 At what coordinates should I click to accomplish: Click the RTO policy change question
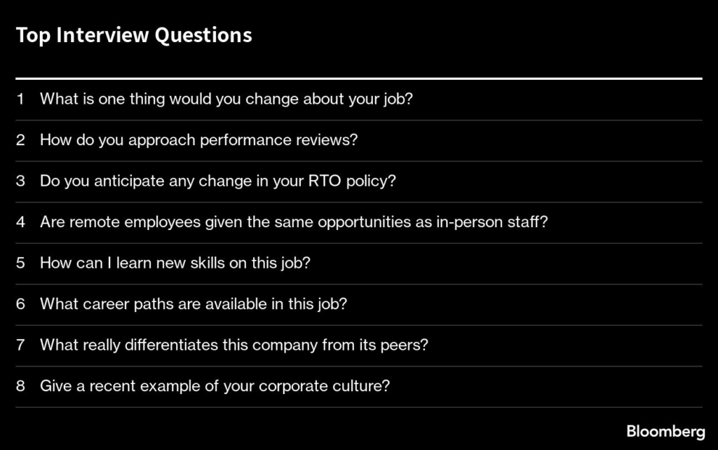click(x=217, y=181)
